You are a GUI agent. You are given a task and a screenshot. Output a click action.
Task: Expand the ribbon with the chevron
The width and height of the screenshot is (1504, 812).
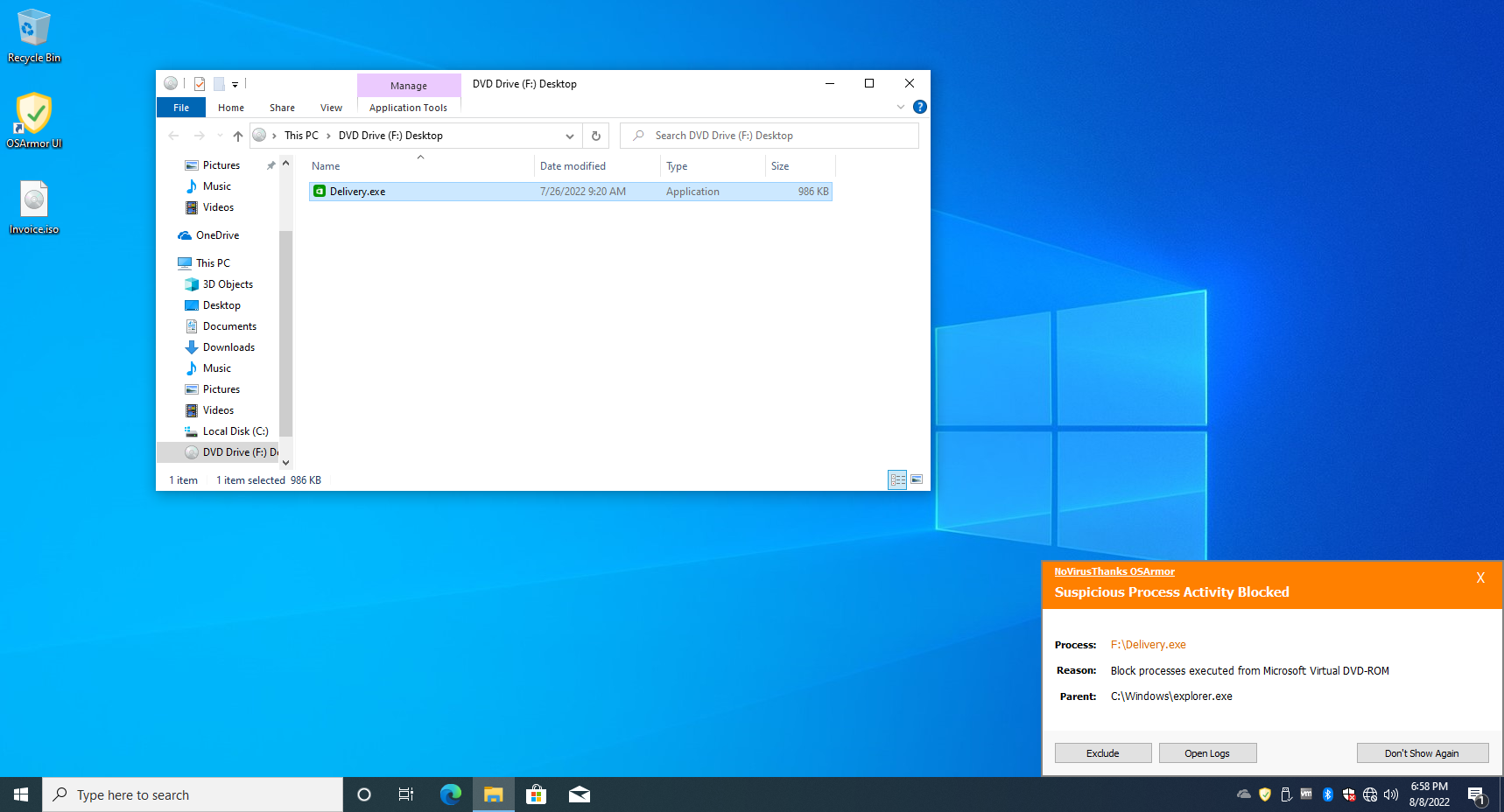901,107
